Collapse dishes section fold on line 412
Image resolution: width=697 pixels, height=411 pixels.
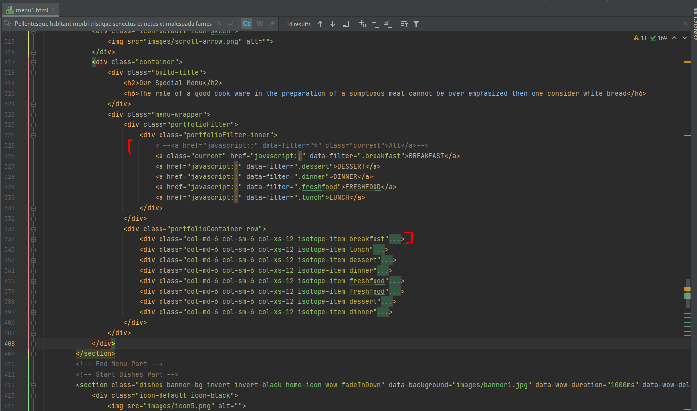tap(33, 385)
